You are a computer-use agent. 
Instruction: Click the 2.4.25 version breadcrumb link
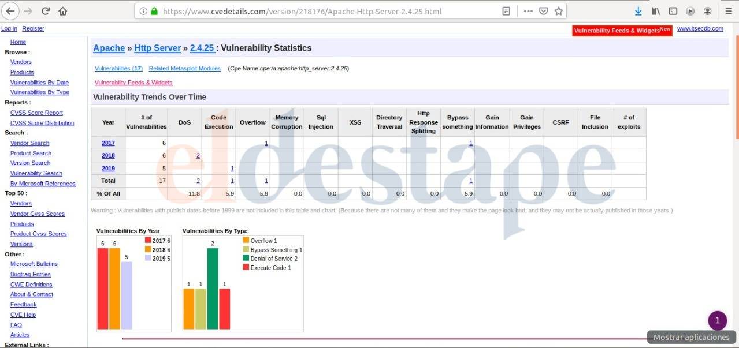click(202, 48)
